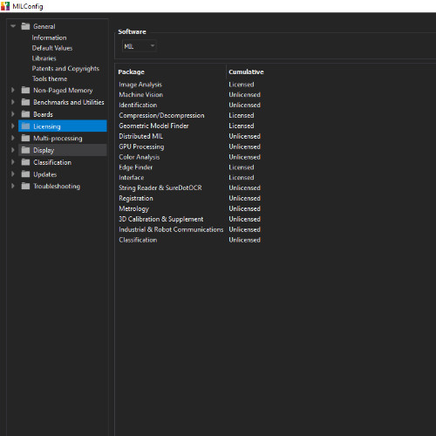Image resolution: width=436 pixels, height=436 pixels.
Task: Open Default Values settings page
Action: coord(52,48)
